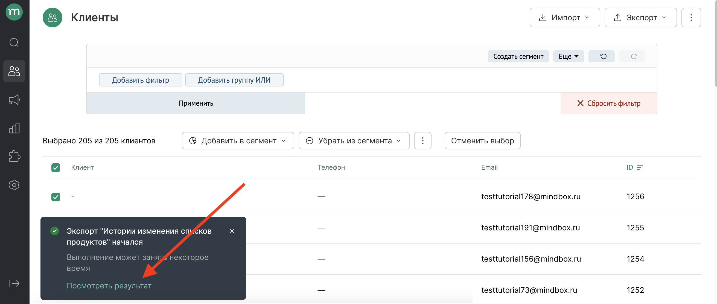The width and height of the screenshot is (717, 304).
Task: Click the Телефон column header
Action: click(331, 167)
